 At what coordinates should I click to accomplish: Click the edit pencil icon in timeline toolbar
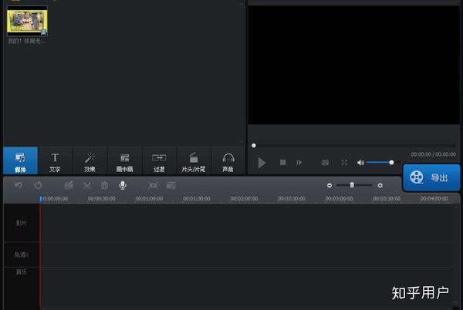69,186
